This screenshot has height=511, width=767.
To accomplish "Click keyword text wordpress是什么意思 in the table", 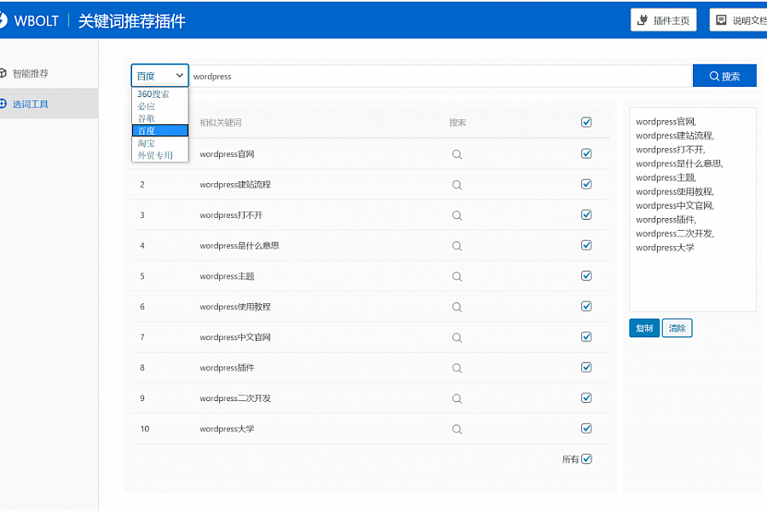I will (239, 245).
